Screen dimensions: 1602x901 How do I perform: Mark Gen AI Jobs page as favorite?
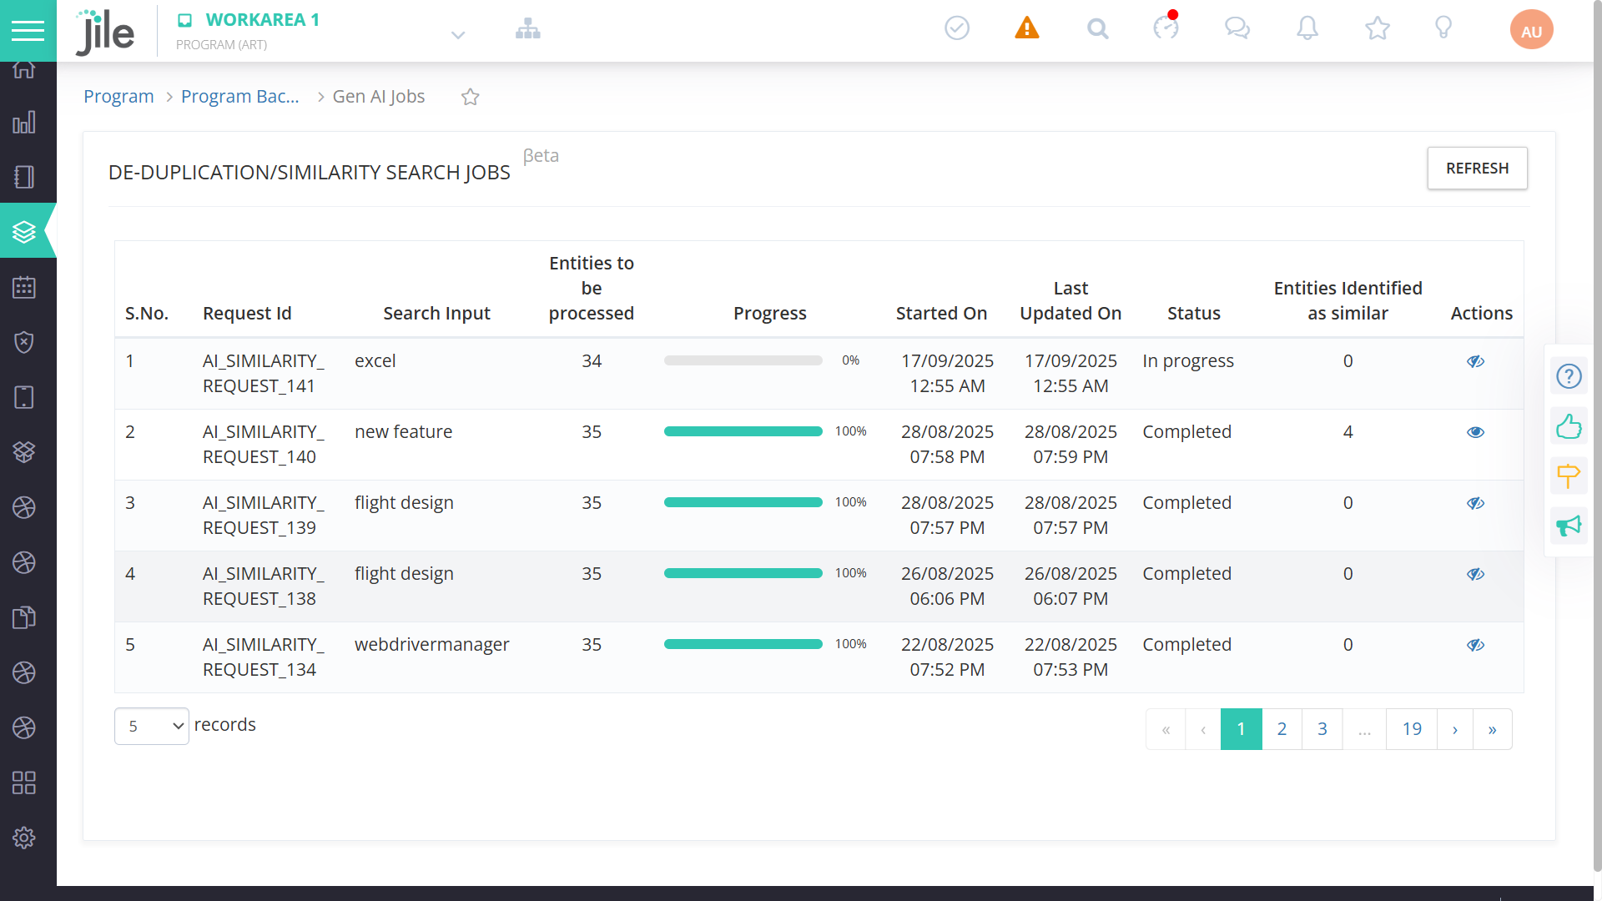471,97
